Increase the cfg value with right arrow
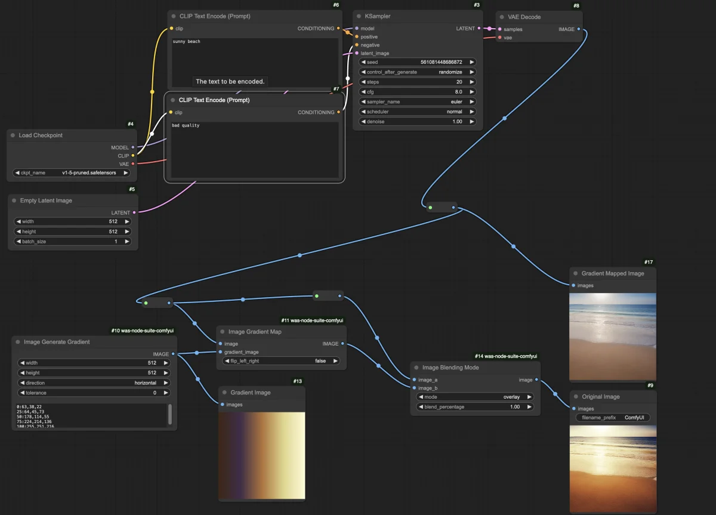This screenshot has width=716, height=515. [x=471, y=92]
